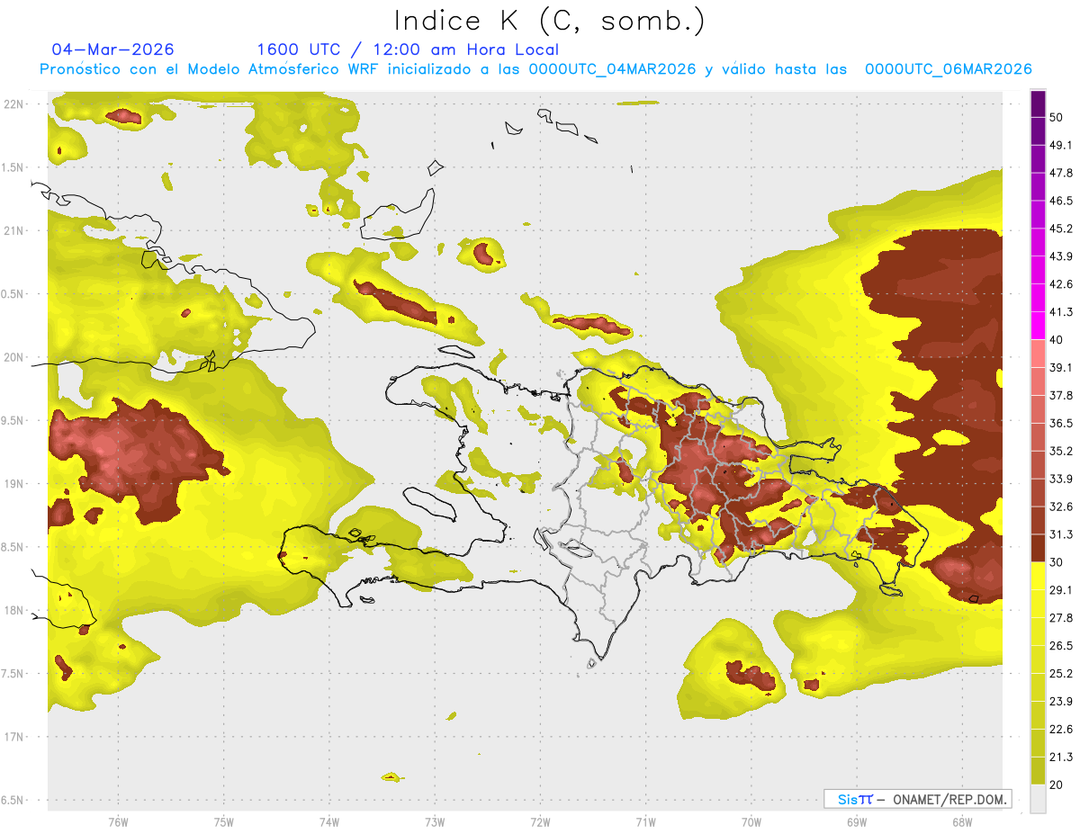Click the colorbar label "41.3"
The image size is (1080, 834).
[1061, 312]
